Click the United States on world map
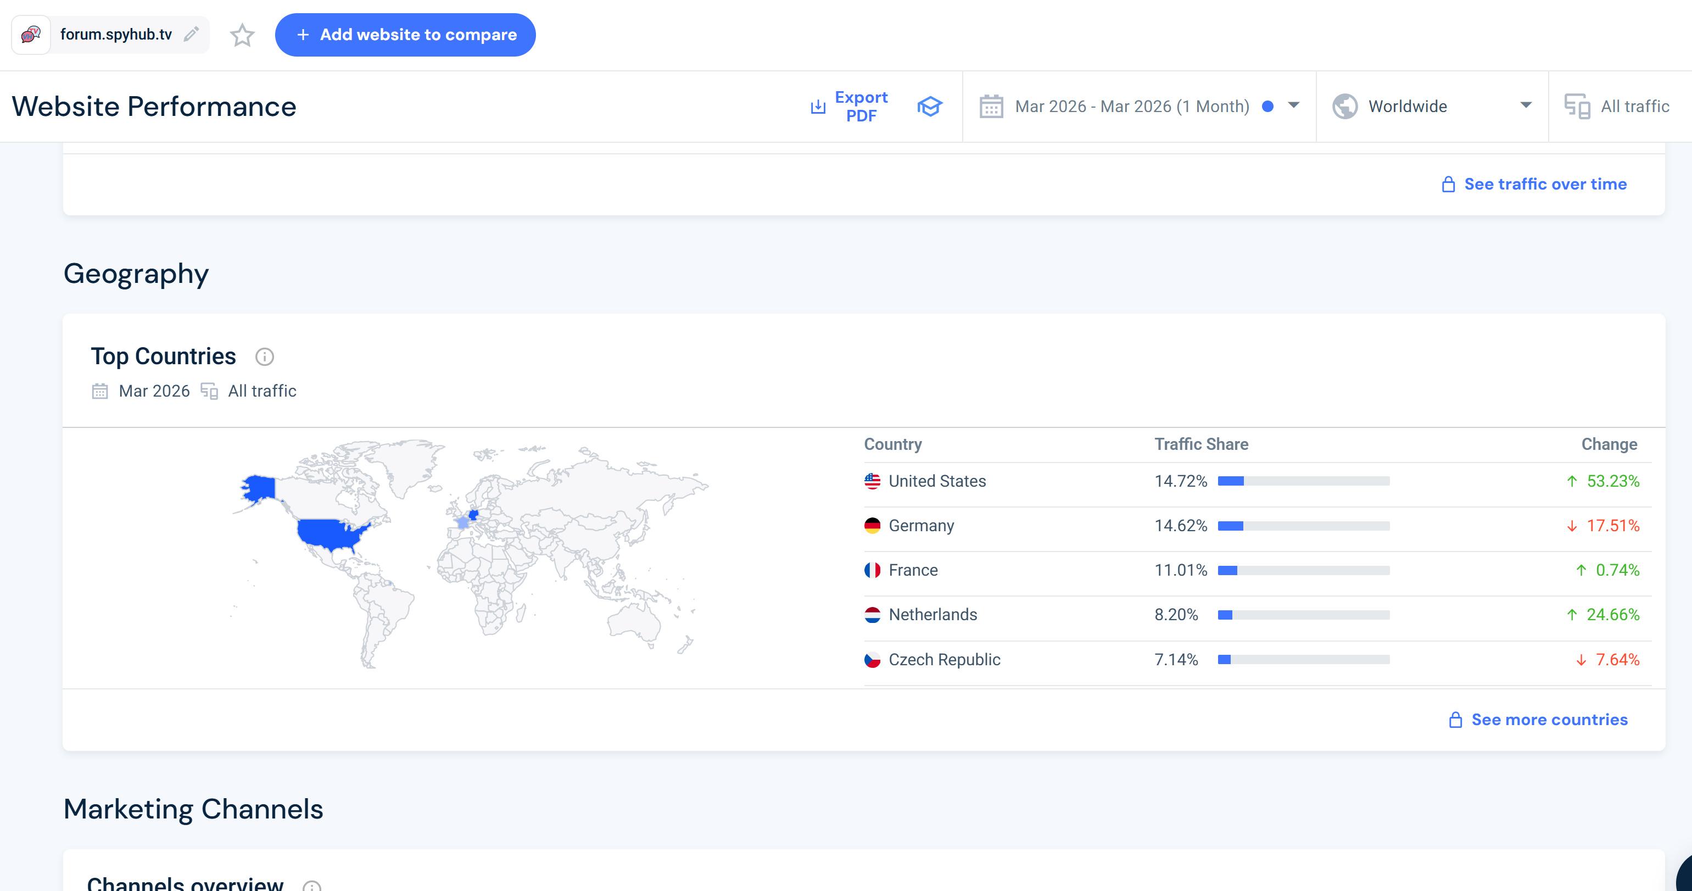 (328, 533)
